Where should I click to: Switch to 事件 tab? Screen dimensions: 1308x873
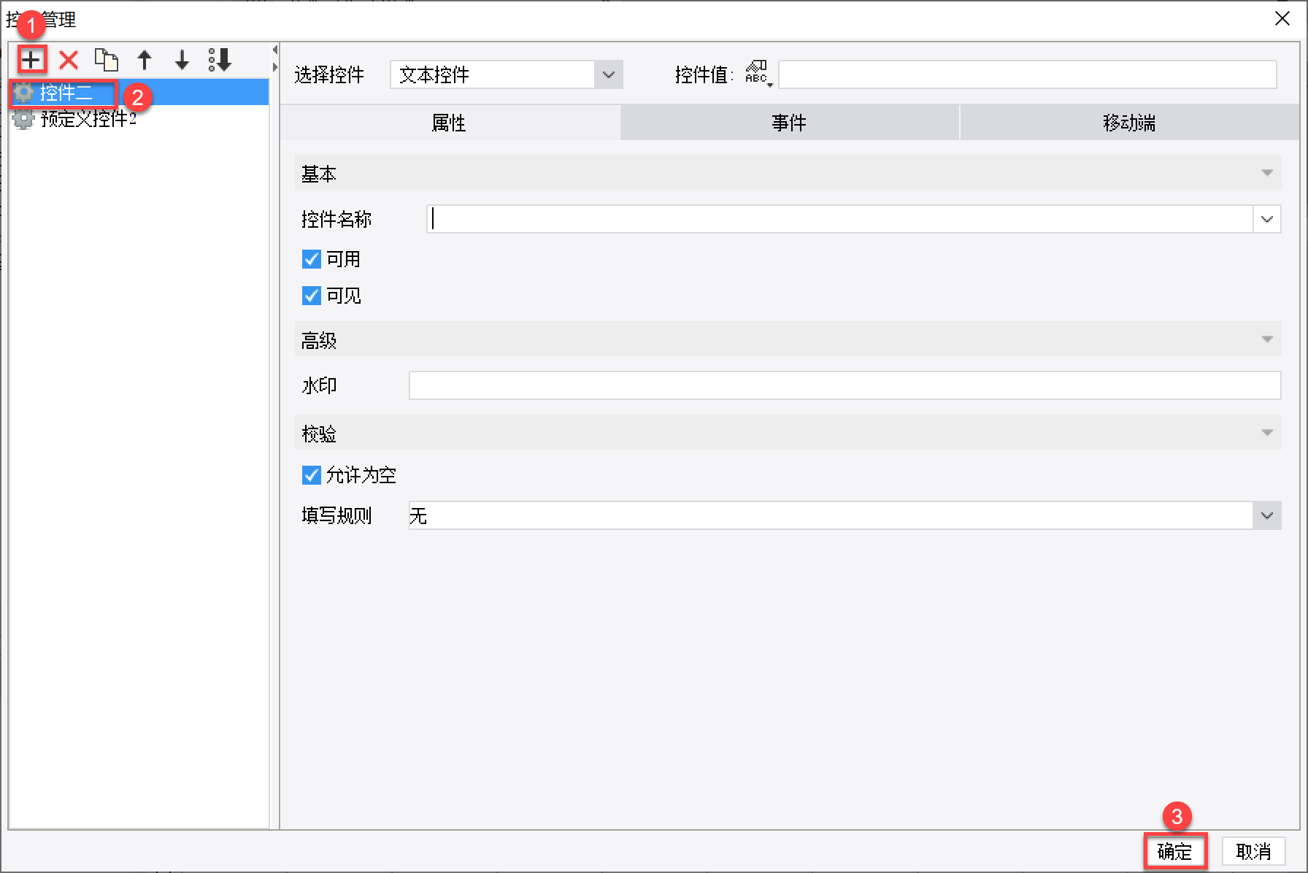pyautogui.click(x=789, y=123)
